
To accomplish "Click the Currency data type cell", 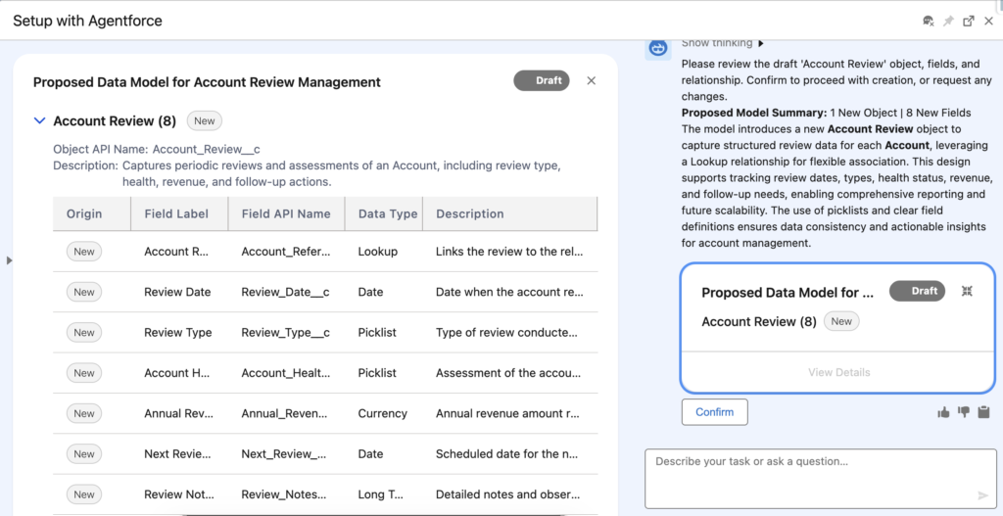I will (x=383, y=414).
